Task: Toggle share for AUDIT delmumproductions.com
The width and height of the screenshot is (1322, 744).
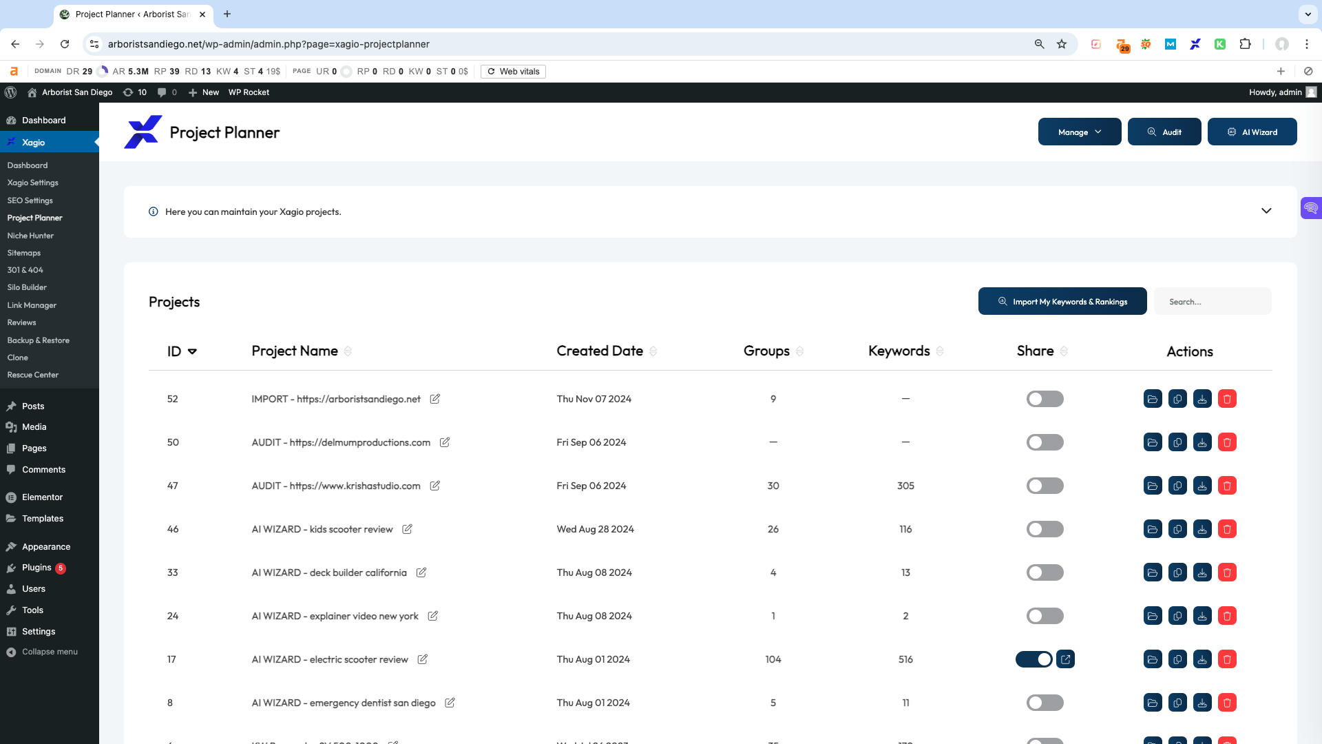Action: tap(1045, 442)
